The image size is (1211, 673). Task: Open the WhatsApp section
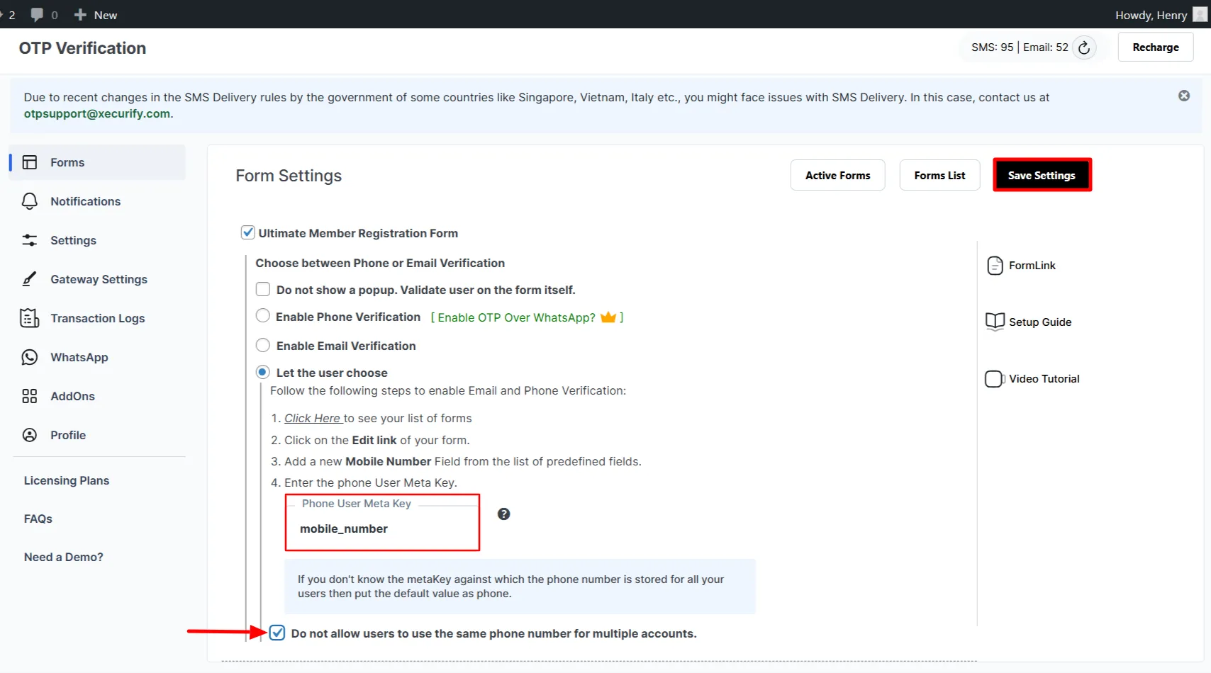[x=79, y=357]
